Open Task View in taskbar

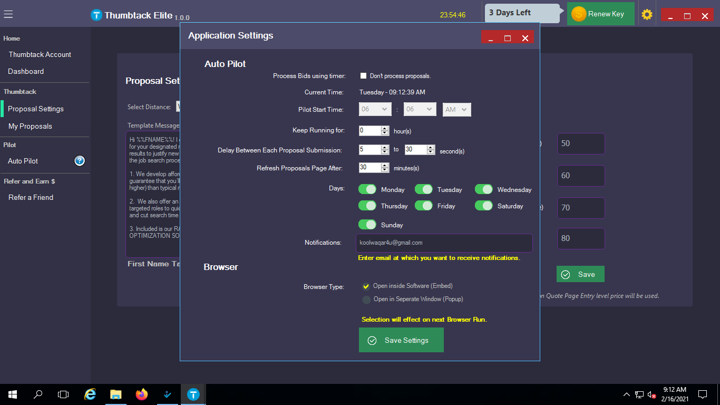[63, 394]
